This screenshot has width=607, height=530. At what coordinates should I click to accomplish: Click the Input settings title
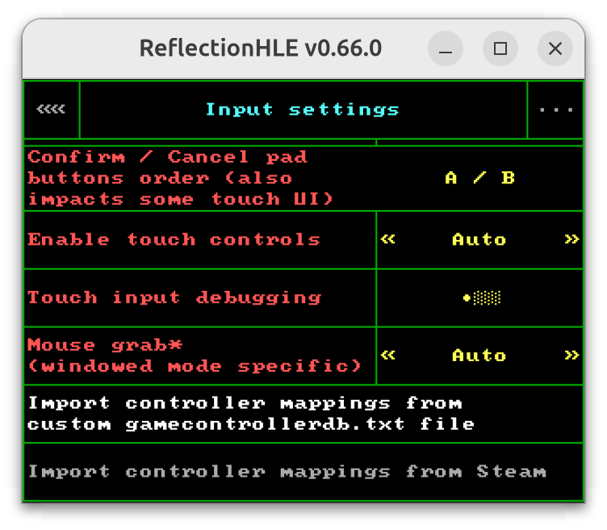point(303,110)
